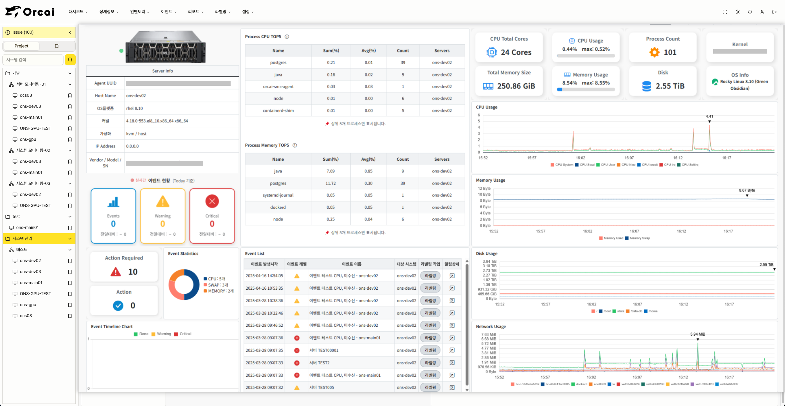The image size is (785, 406).
Task: Click the yellow system search icon button
Action: click(70, 60)
